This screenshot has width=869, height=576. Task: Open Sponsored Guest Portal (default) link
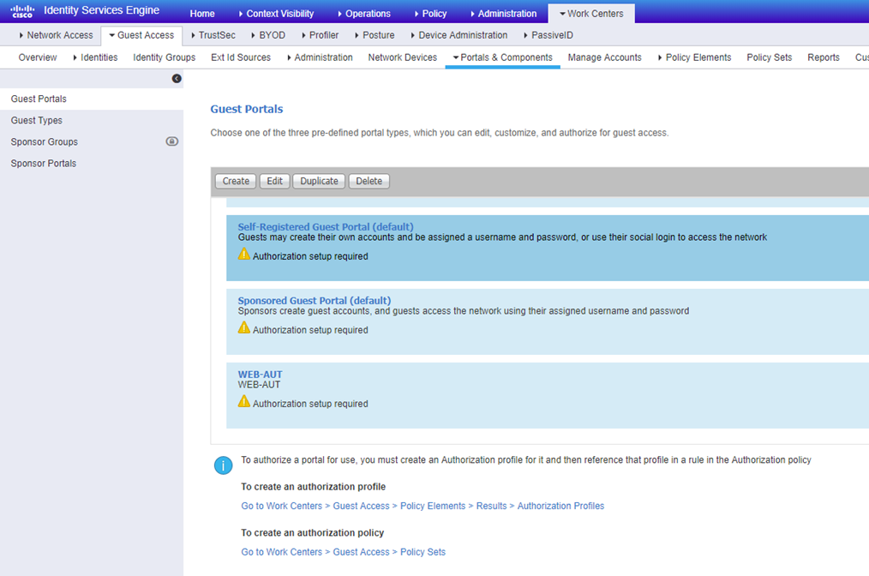click(x=315, y=301)
